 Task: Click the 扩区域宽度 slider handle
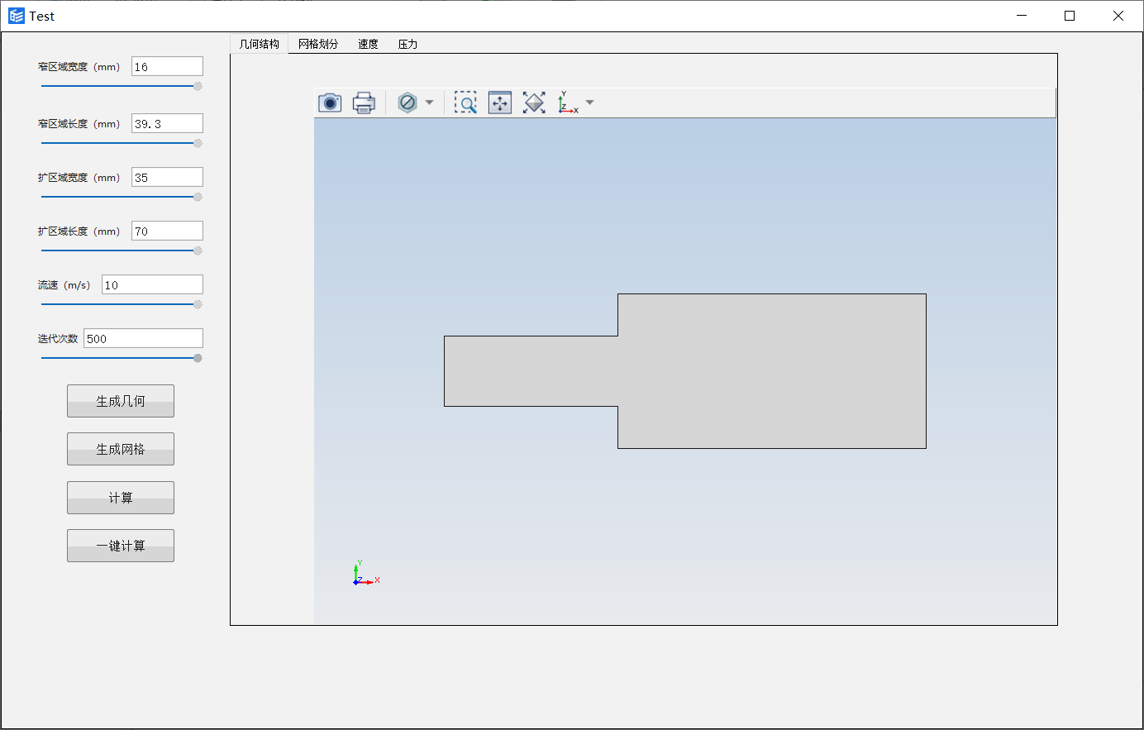198,197
